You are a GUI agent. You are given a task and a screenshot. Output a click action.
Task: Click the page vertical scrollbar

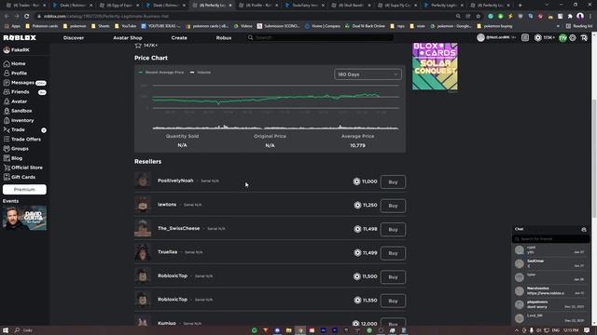(x=594, y=159)
